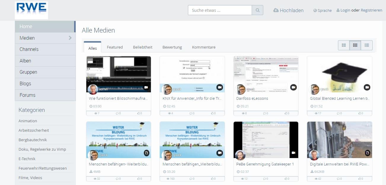Image resolution: width=386 pixels, height=185 pixels.
Task: Open the Featured tab
Action: (115, 47)
